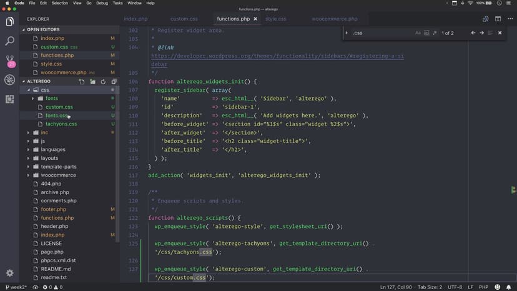This screenshot has height=291, width=517.
Task: Go to next match in find widget
Action: pyautogui.click(x=481, y=33)
